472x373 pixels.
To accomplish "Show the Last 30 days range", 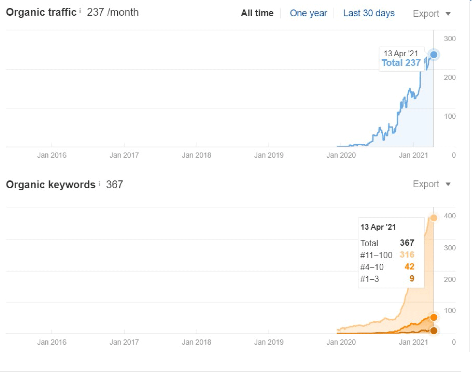I will (369, 13).
